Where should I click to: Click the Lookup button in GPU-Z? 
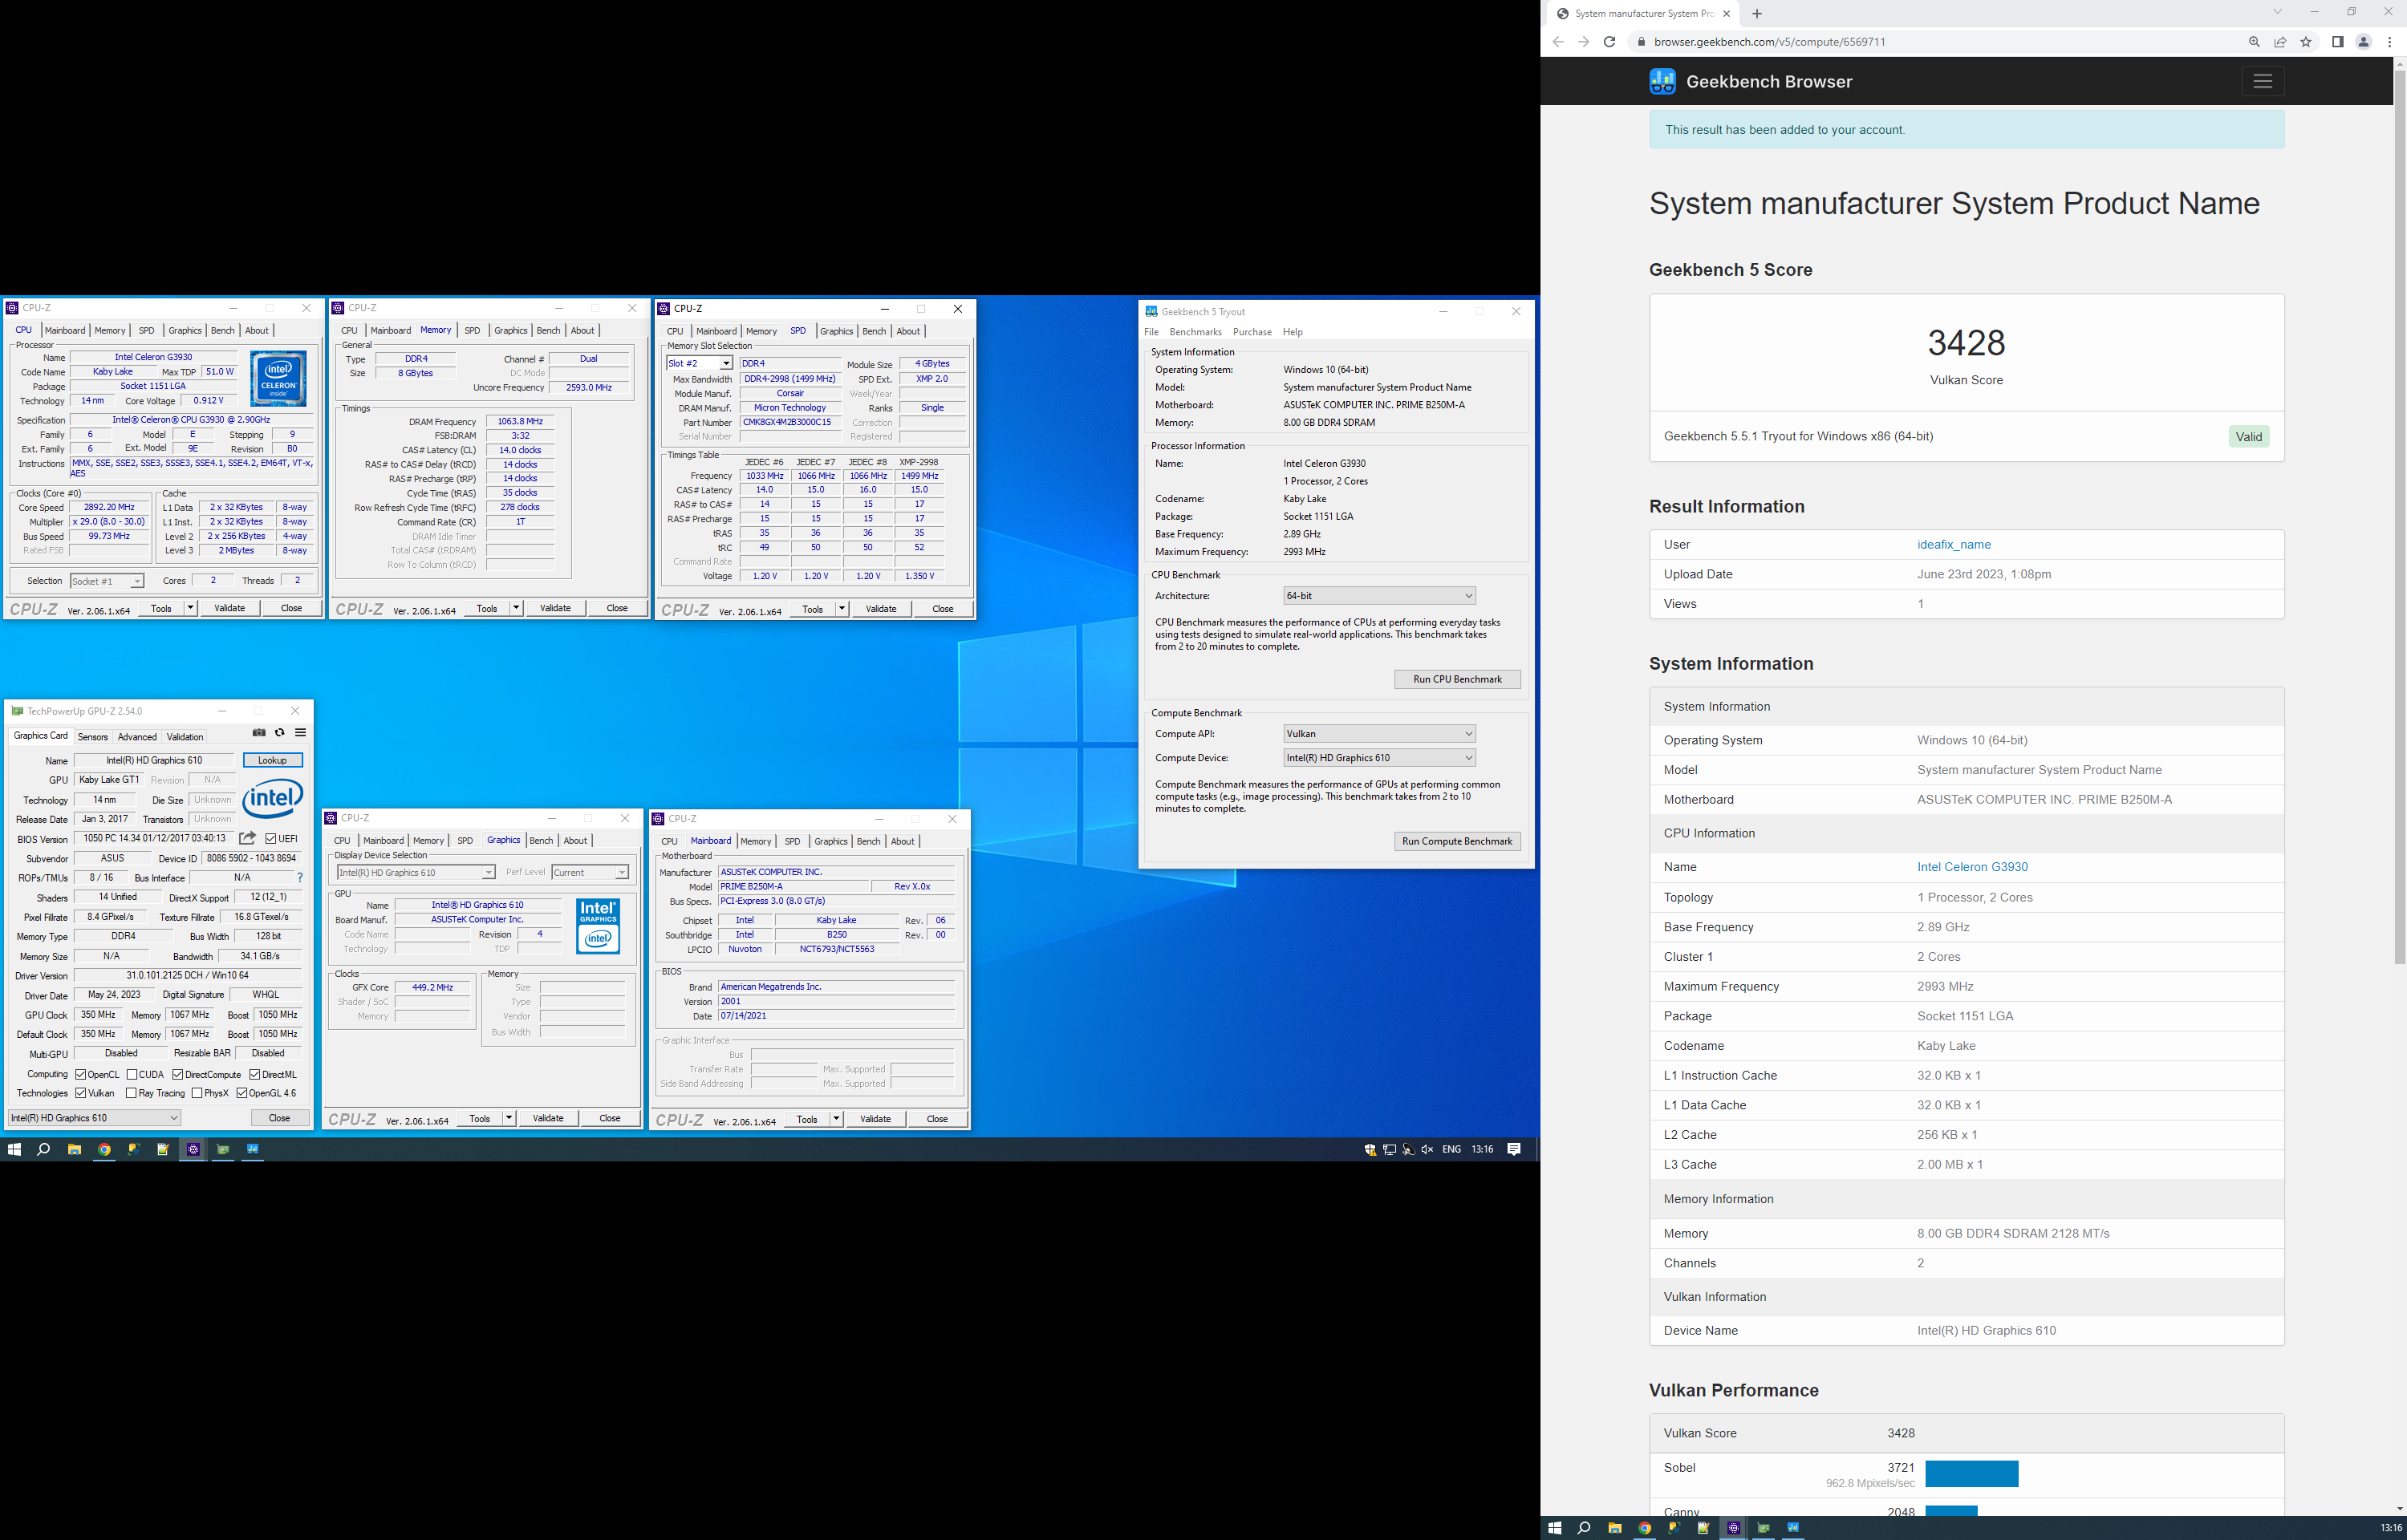point(272,761)
